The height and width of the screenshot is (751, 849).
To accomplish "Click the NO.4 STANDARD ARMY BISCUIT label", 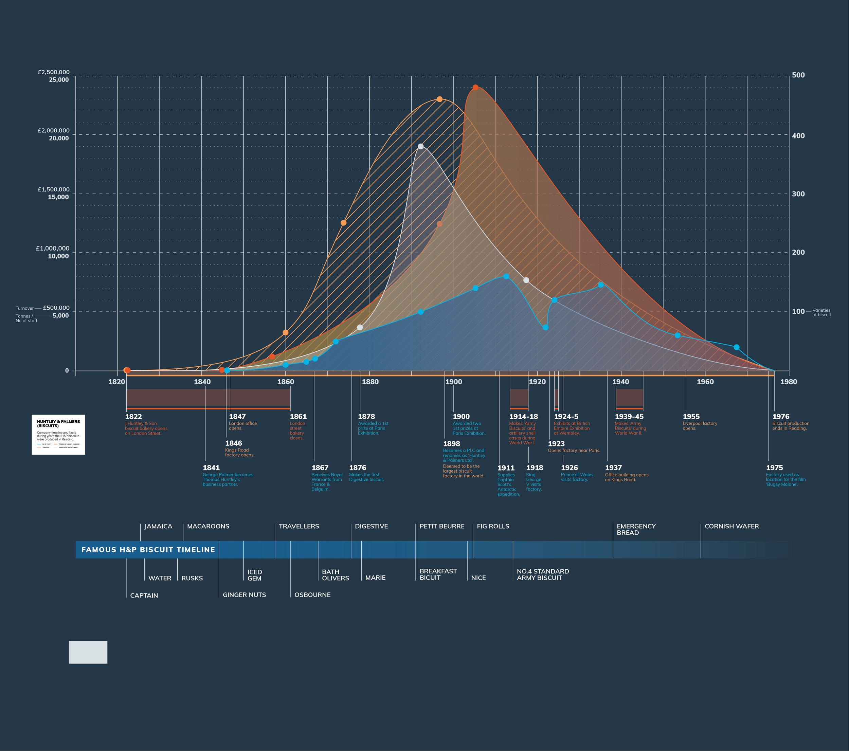I will click(x=542, y=574).
